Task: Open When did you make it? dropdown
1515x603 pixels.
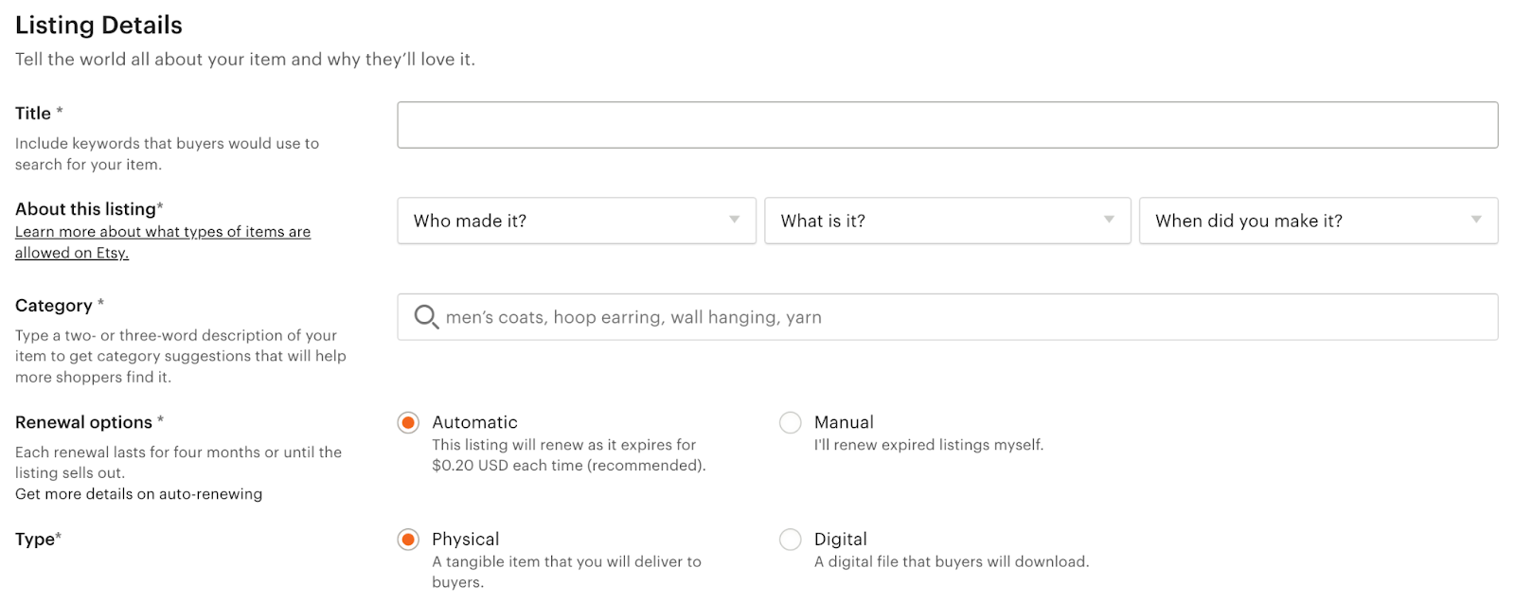Action: point(1319,221)
